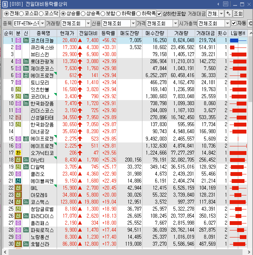
Task: Sort by the 종목명 column header
Action: coord(43,33)
